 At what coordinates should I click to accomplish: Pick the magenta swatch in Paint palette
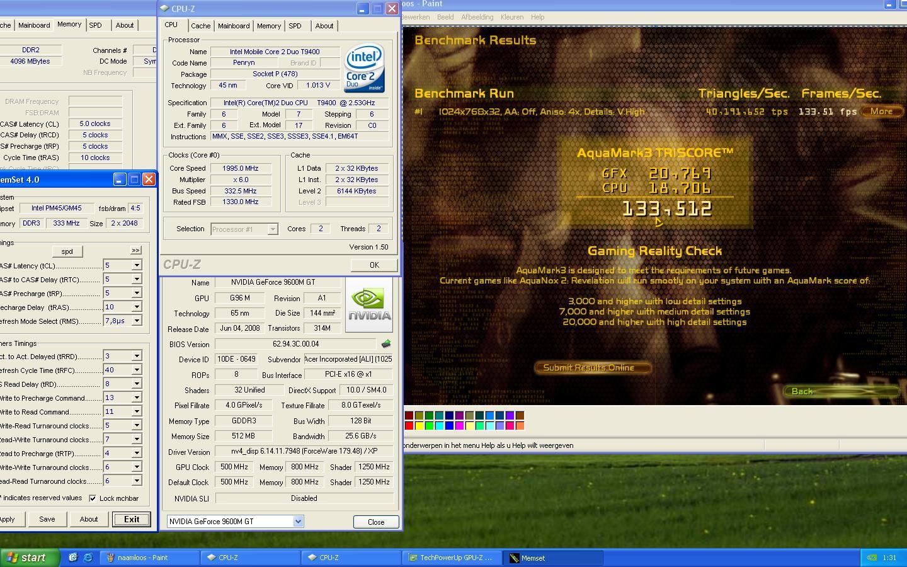click(460, 426)
